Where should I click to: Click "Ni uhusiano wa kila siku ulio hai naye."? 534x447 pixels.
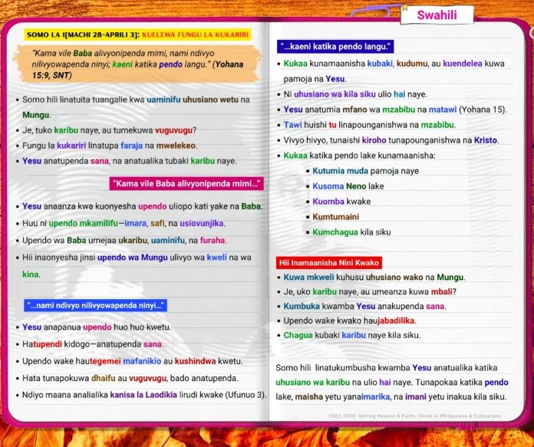[355, 94]
